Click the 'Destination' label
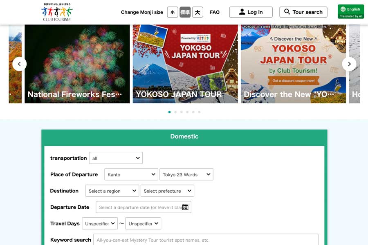The height and width of the screenshot is (245, 368). [x=64, y=191]
